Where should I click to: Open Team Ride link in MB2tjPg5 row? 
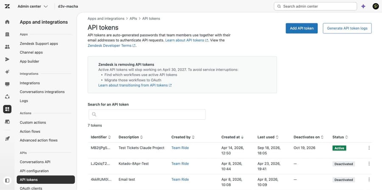180,148
